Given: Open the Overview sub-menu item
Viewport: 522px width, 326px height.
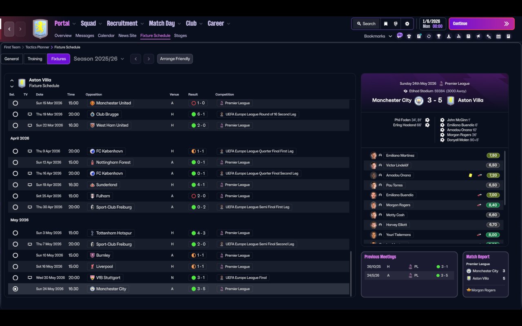Looking at the screenshot, I should pos(63,35).
